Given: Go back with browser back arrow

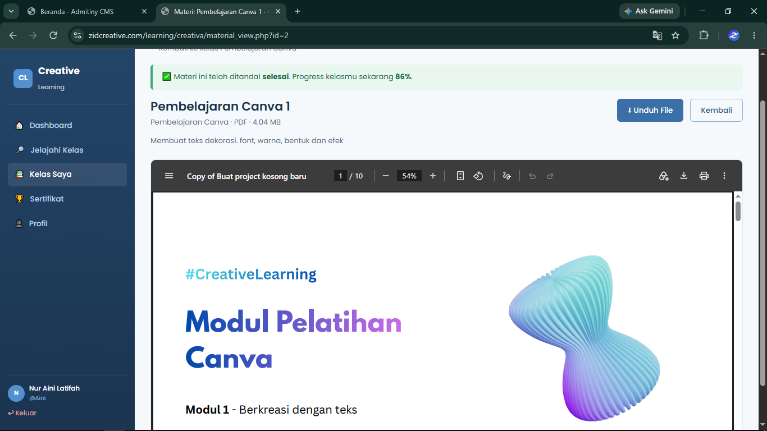Looking at the screenshot, I should click(13, 35).
